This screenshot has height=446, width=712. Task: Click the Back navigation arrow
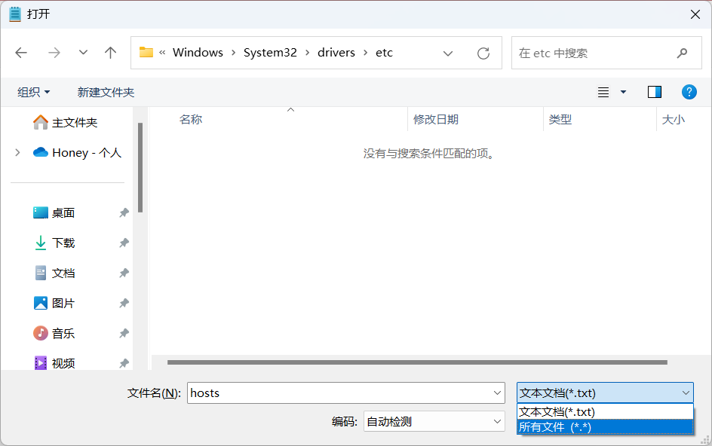(21, 53)
